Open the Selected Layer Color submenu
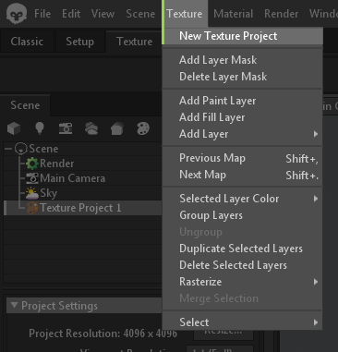 [243, 199]
